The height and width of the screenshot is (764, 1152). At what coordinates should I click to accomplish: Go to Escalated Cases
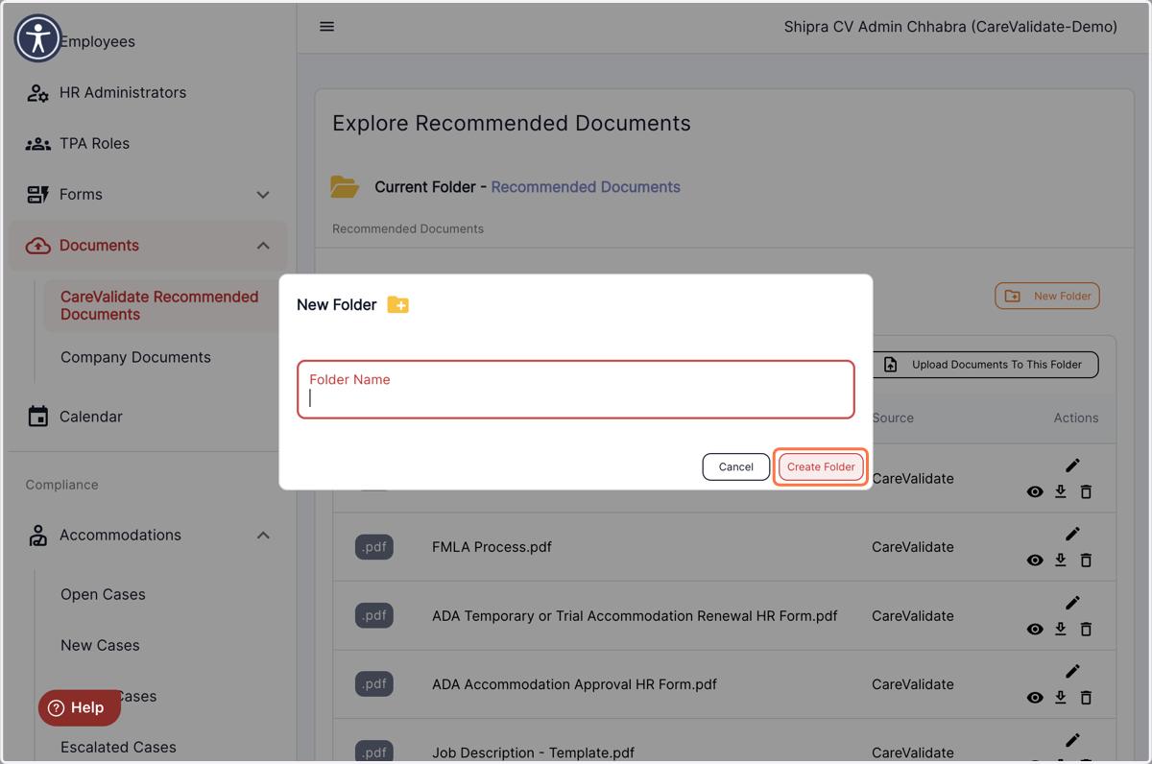[118, 747]
